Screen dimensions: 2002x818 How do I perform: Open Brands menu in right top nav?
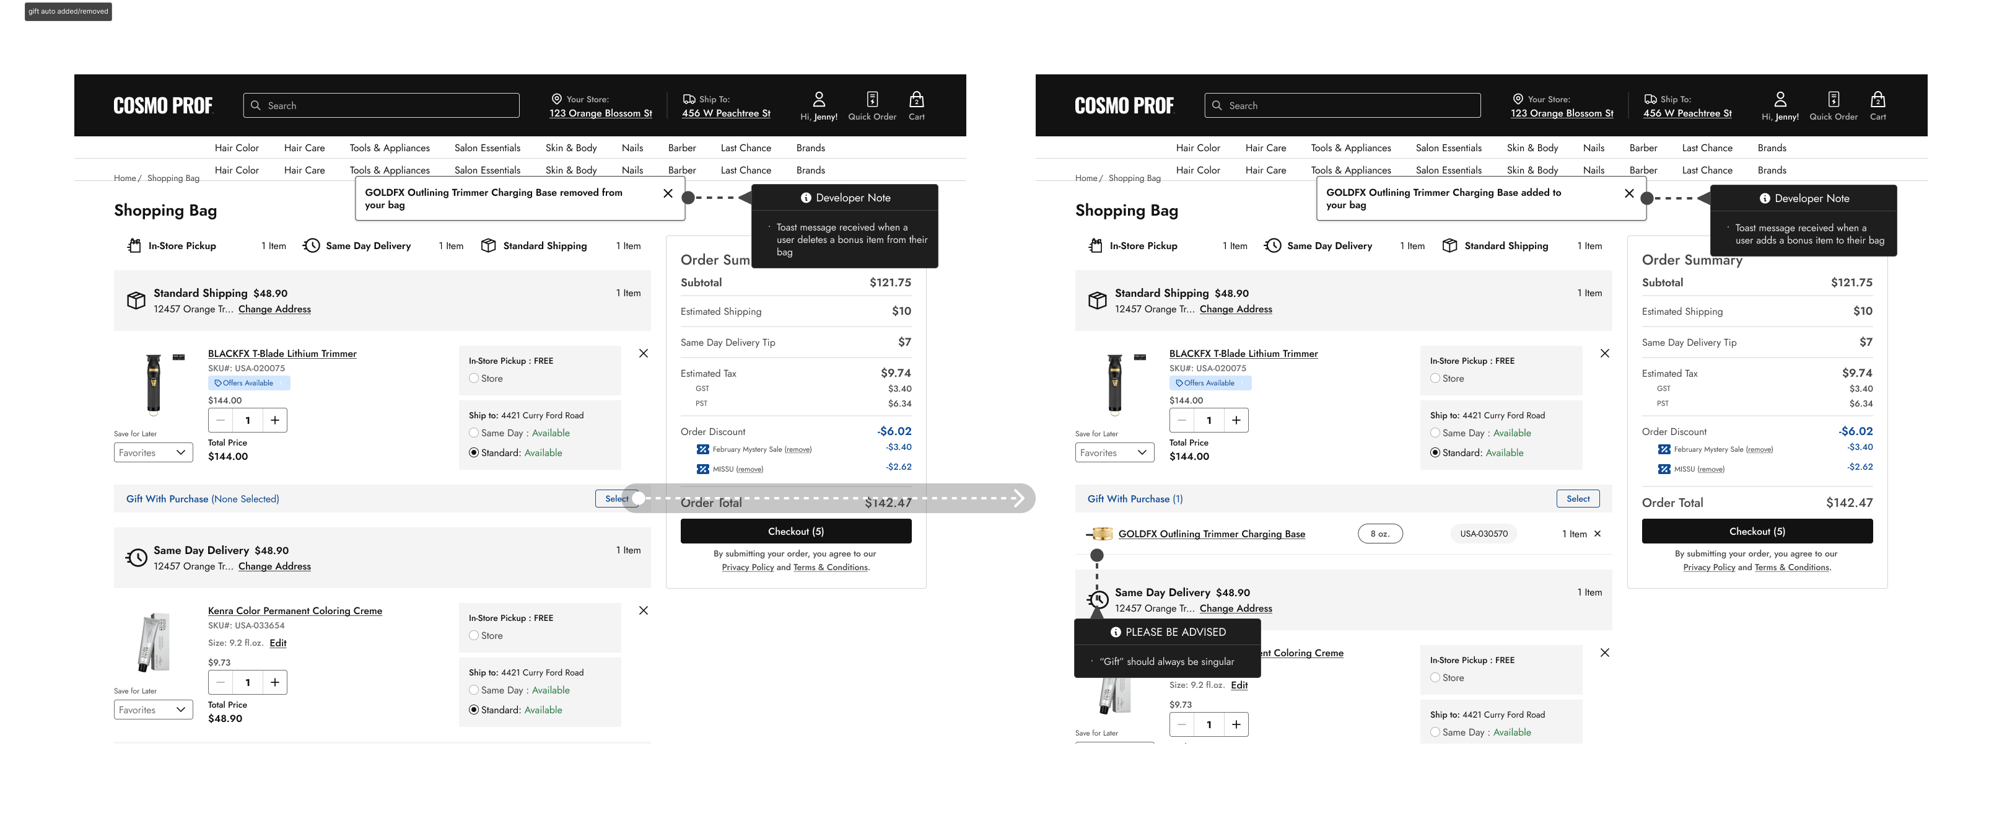(1771, 147)
